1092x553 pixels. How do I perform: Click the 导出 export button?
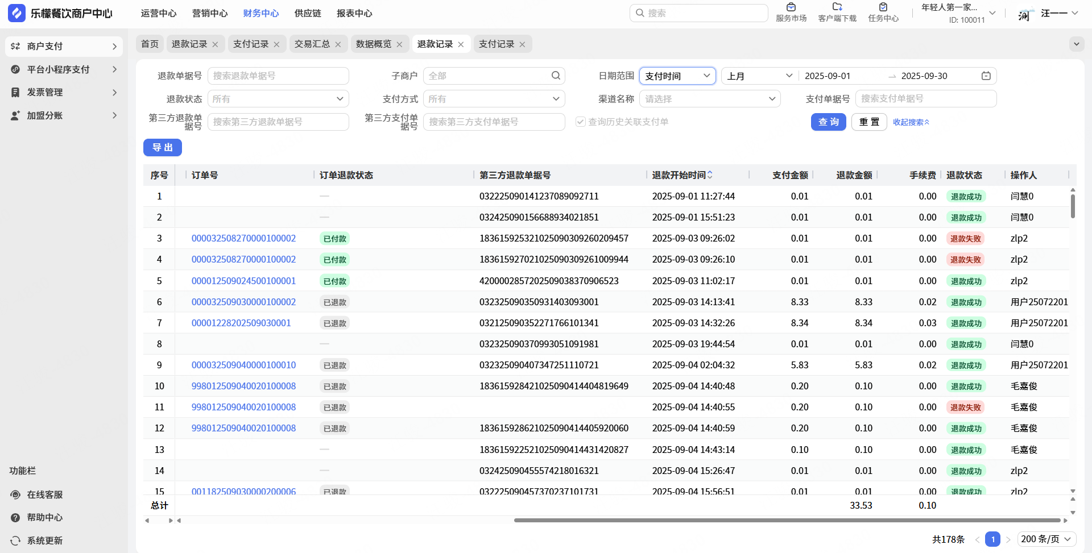click(162, 148)
